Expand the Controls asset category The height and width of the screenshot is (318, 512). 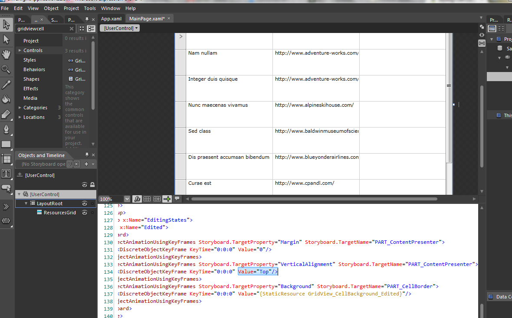20,50
